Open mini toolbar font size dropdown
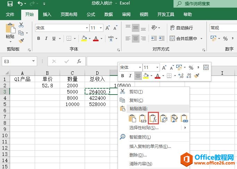Viewport: 237px width, 169px height. click(x=157, y=68)
